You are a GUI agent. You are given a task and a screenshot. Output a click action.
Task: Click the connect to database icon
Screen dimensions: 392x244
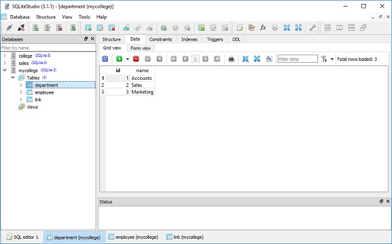[9, 27]
